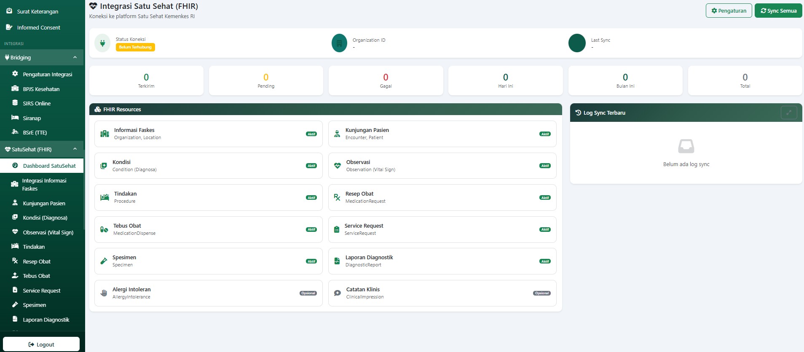Image resolution: width=804 pixels, height=352 pixels.
Task: Click the Hari Ini count tile
Action: (x=506, y=81)
